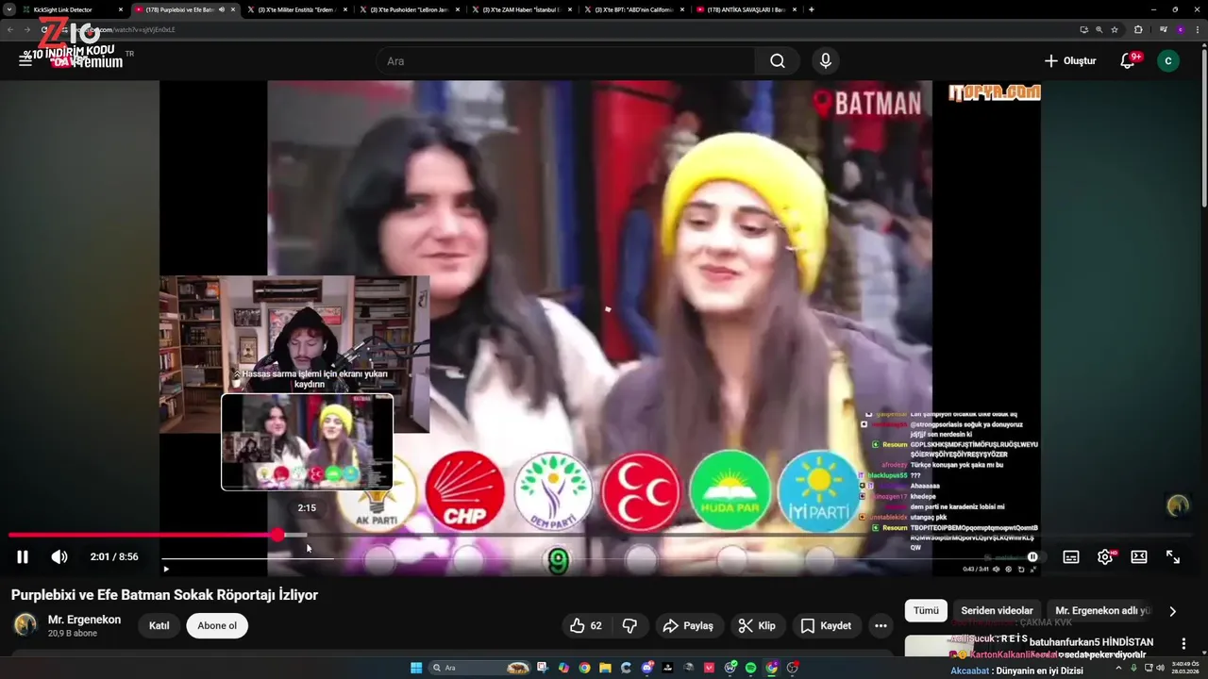Open a new browser tab with plus
This screenshot has width=1208, height=679.
pyautogui.click(x=812, y=9)
